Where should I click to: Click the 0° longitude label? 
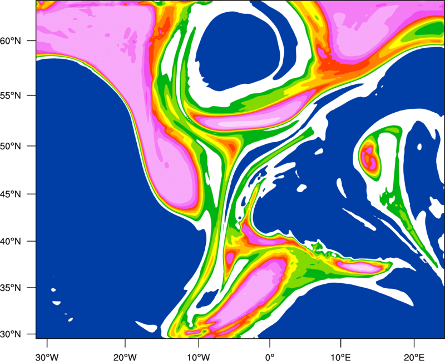coord(270,357)
